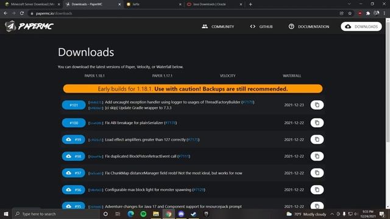The height and width of the screenshot is (219, 390).
Task: Open the Chrome extensions puzzle icon
Action: pos(368,13)
